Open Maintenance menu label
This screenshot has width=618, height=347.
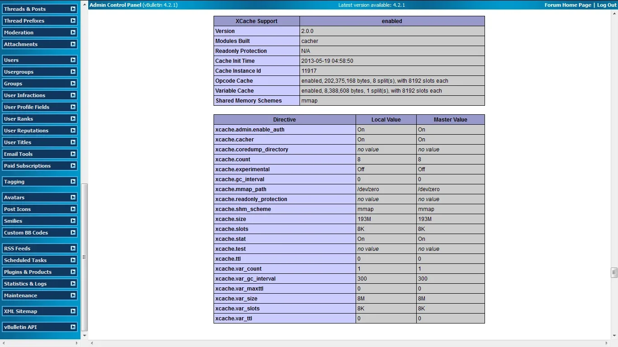click(x=20, y=295)
